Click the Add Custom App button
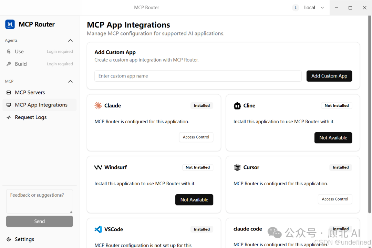The width and height of the screenshot is (372, 248). tap(329, 76)
